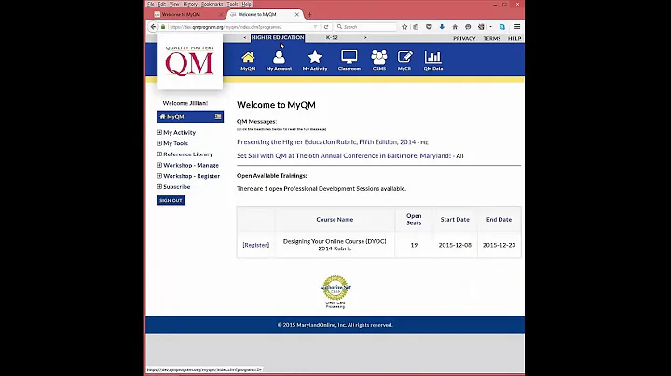The height and width of the screenshot is (376, 671).
Task: Expand My Tools in sidebar
Action: (159, 143)
